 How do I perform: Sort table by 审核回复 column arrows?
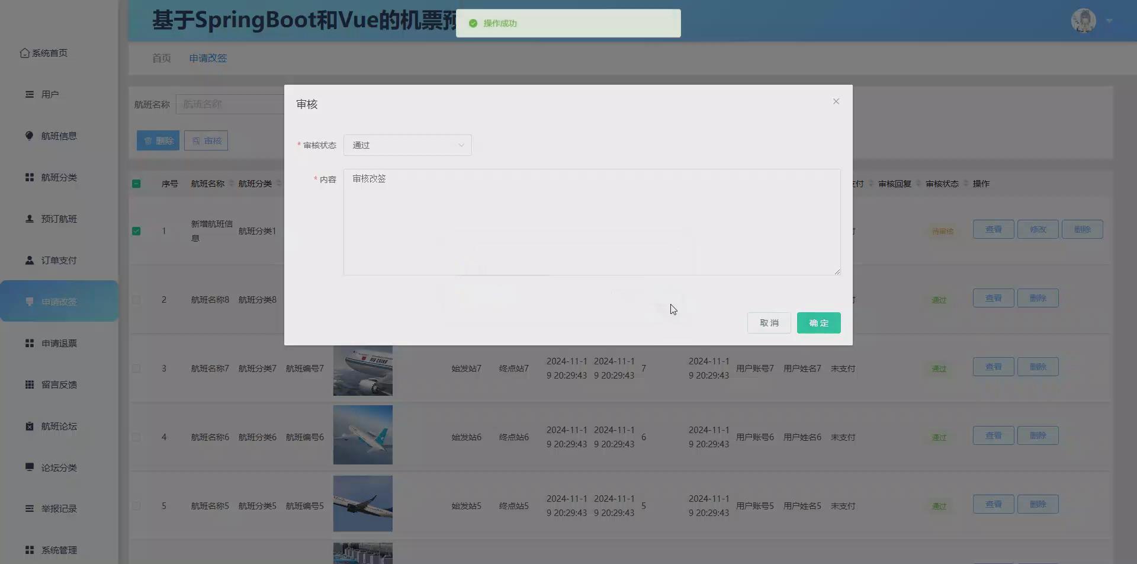coord(918,184)
